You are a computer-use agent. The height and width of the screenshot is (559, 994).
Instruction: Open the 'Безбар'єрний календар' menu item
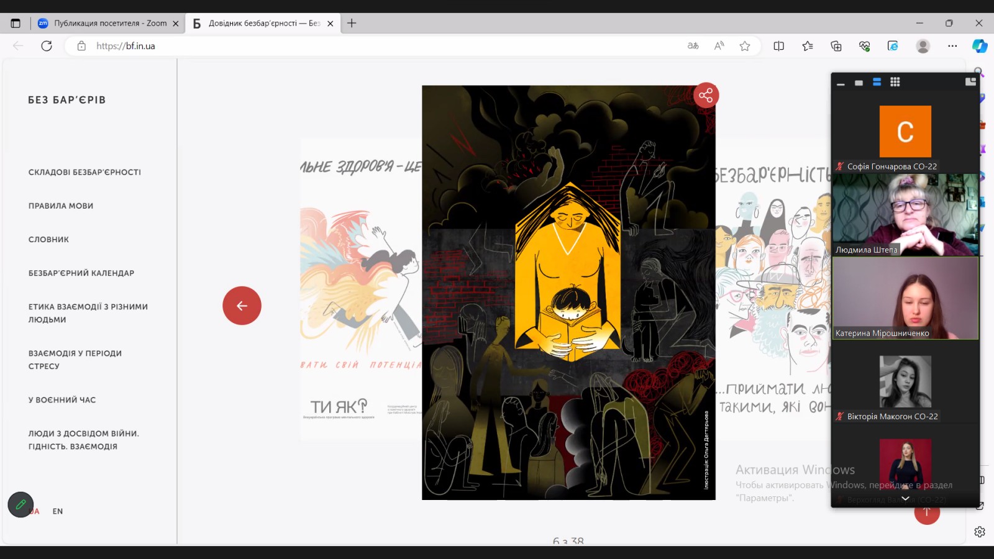click(81, 273)
